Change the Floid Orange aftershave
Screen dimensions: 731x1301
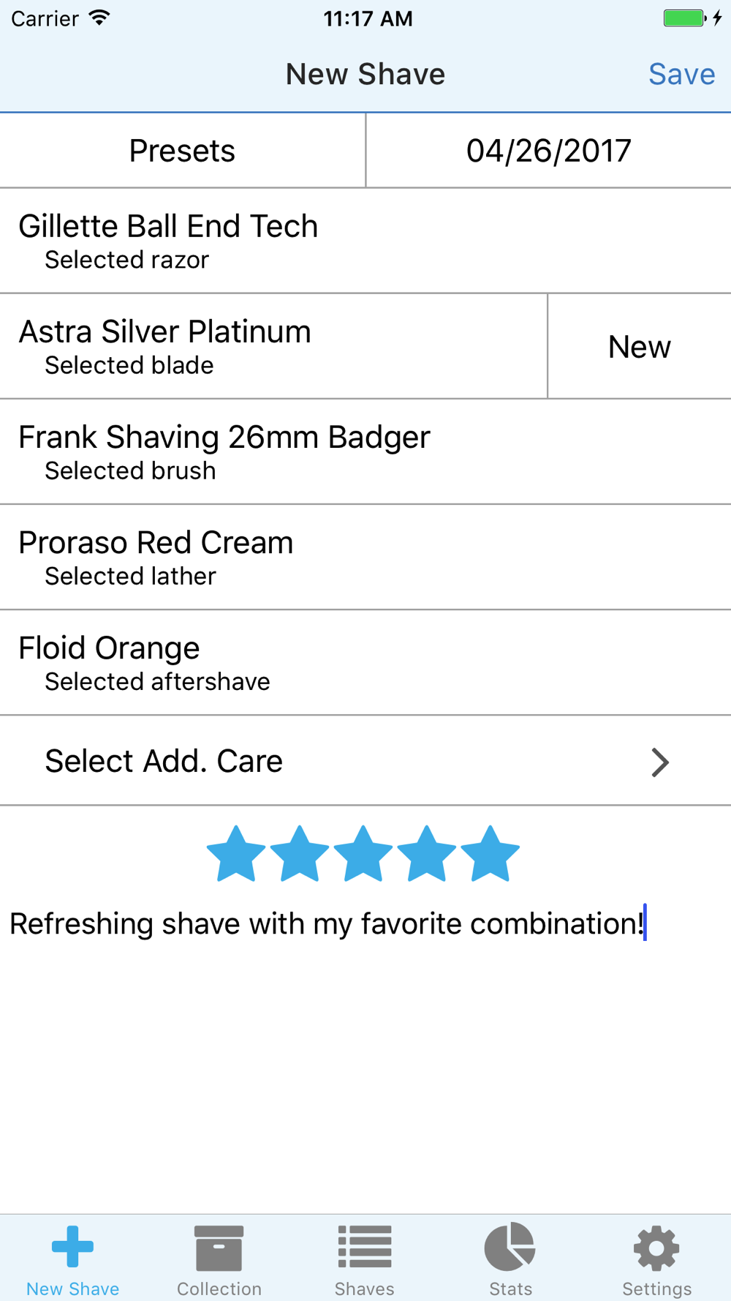365,662
